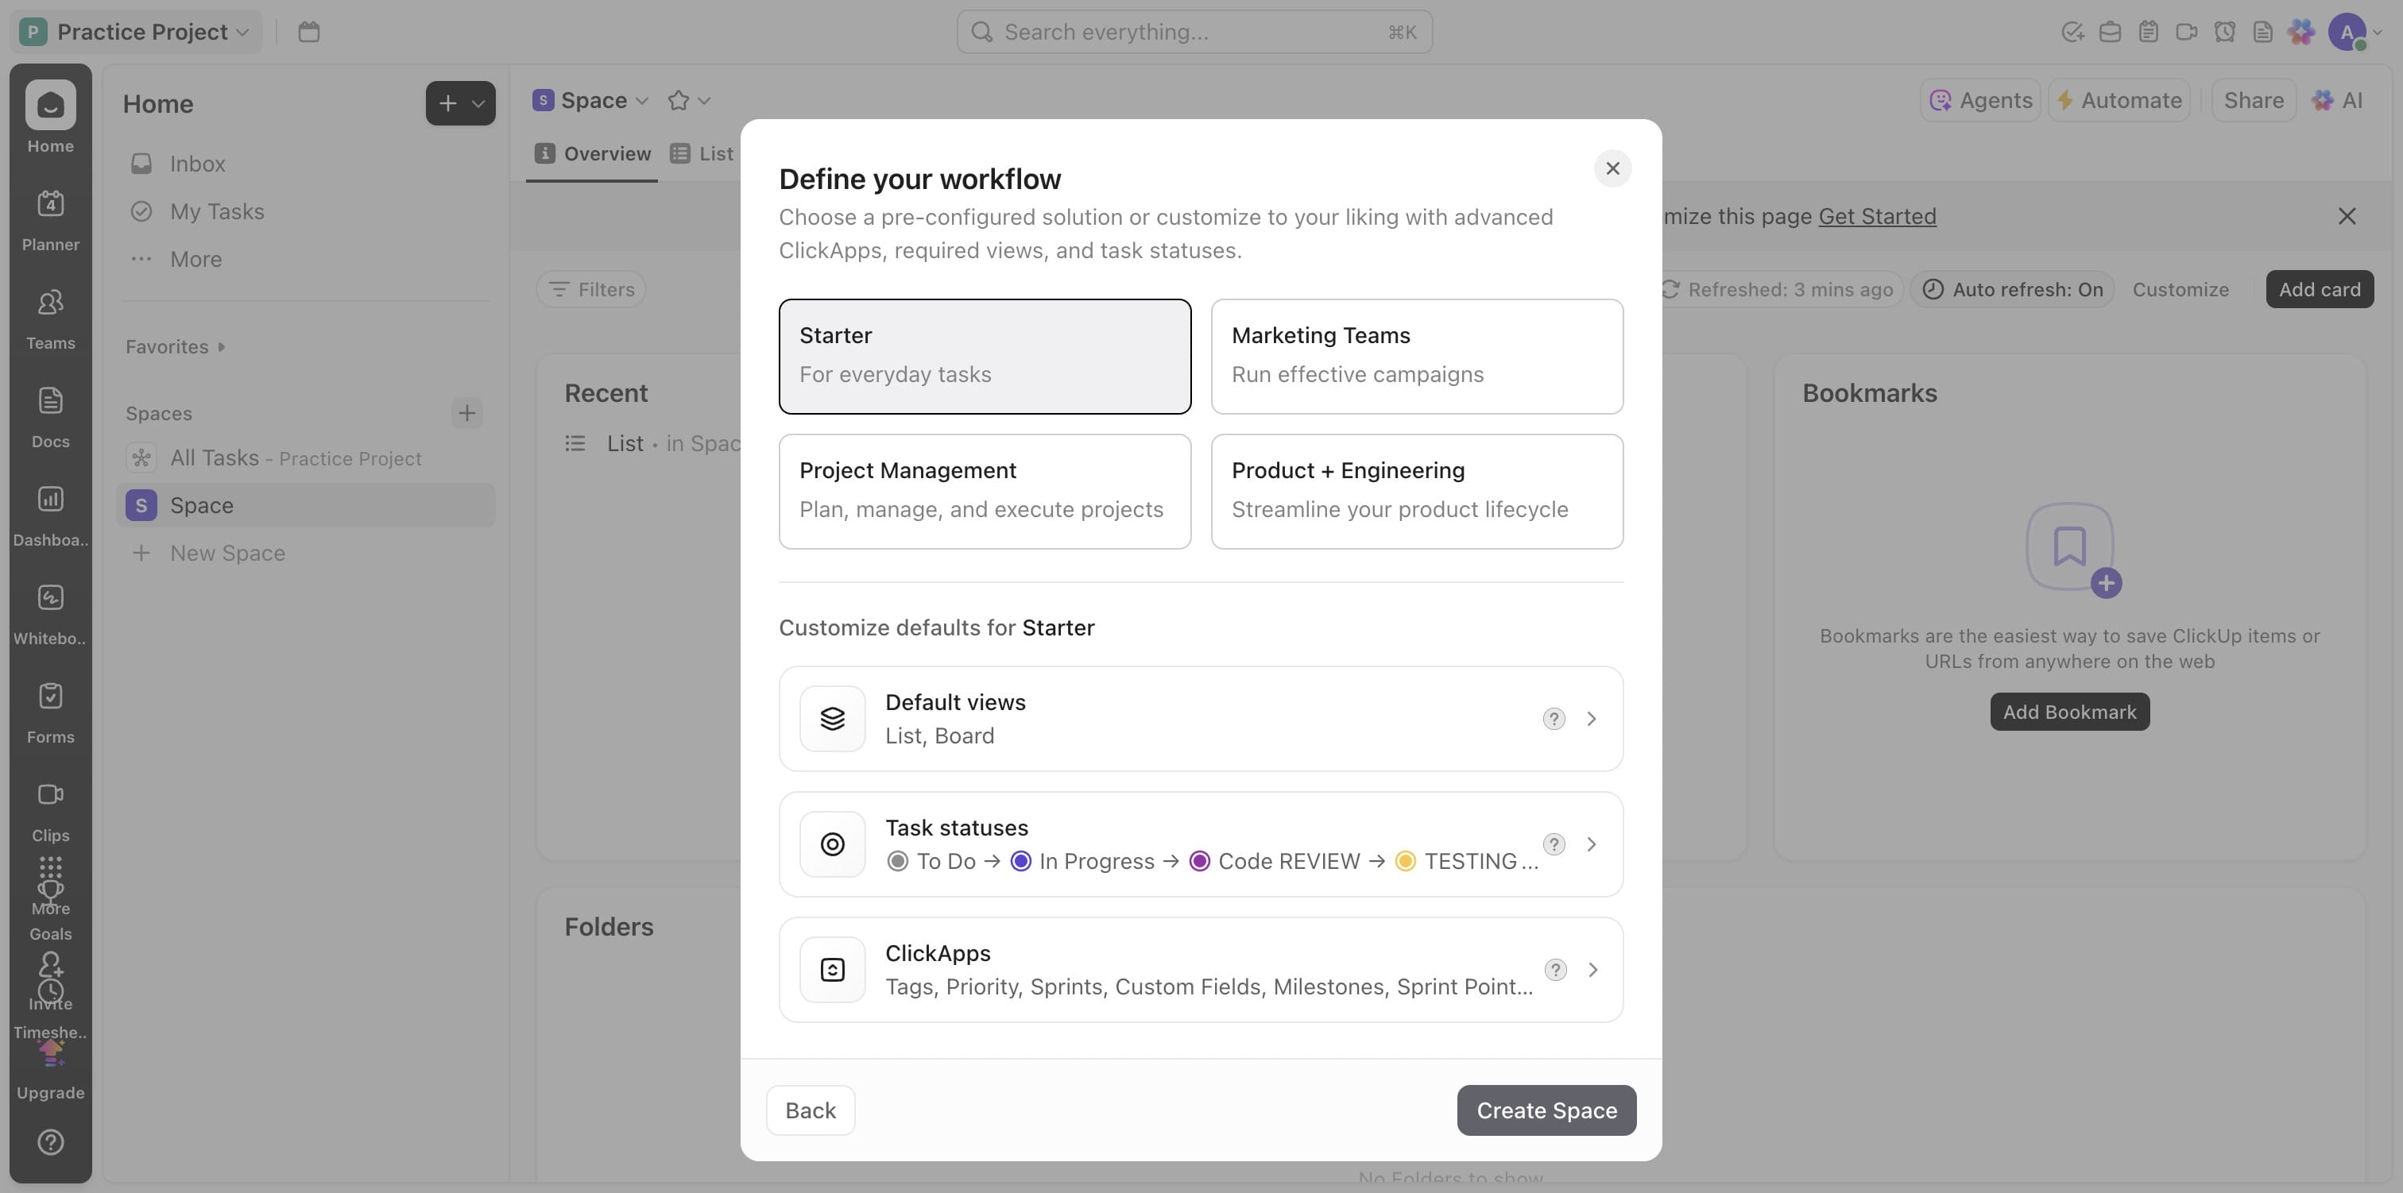Image resolution: width=2403 pixels, height=1193 pixels.
Task: Open Docs from the sidebar
Action: (50, 417)
